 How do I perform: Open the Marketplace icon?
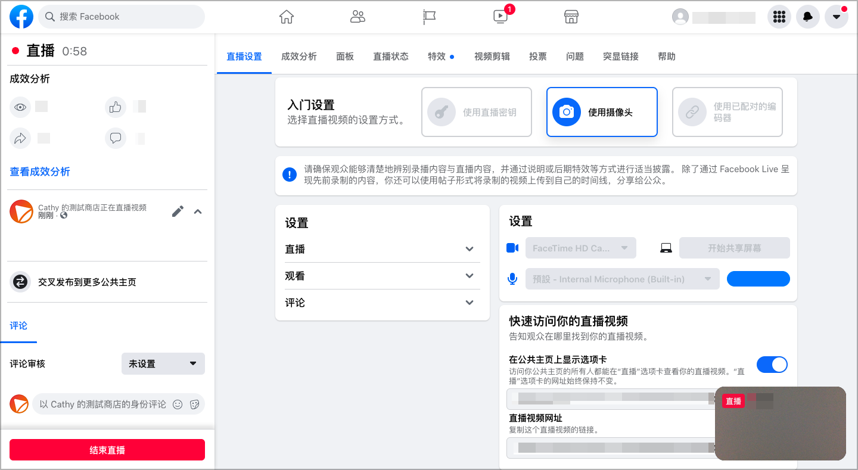coord(571,17)
